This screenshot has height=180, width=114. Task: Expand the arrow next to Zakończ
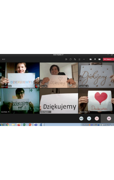coord(113,59)
